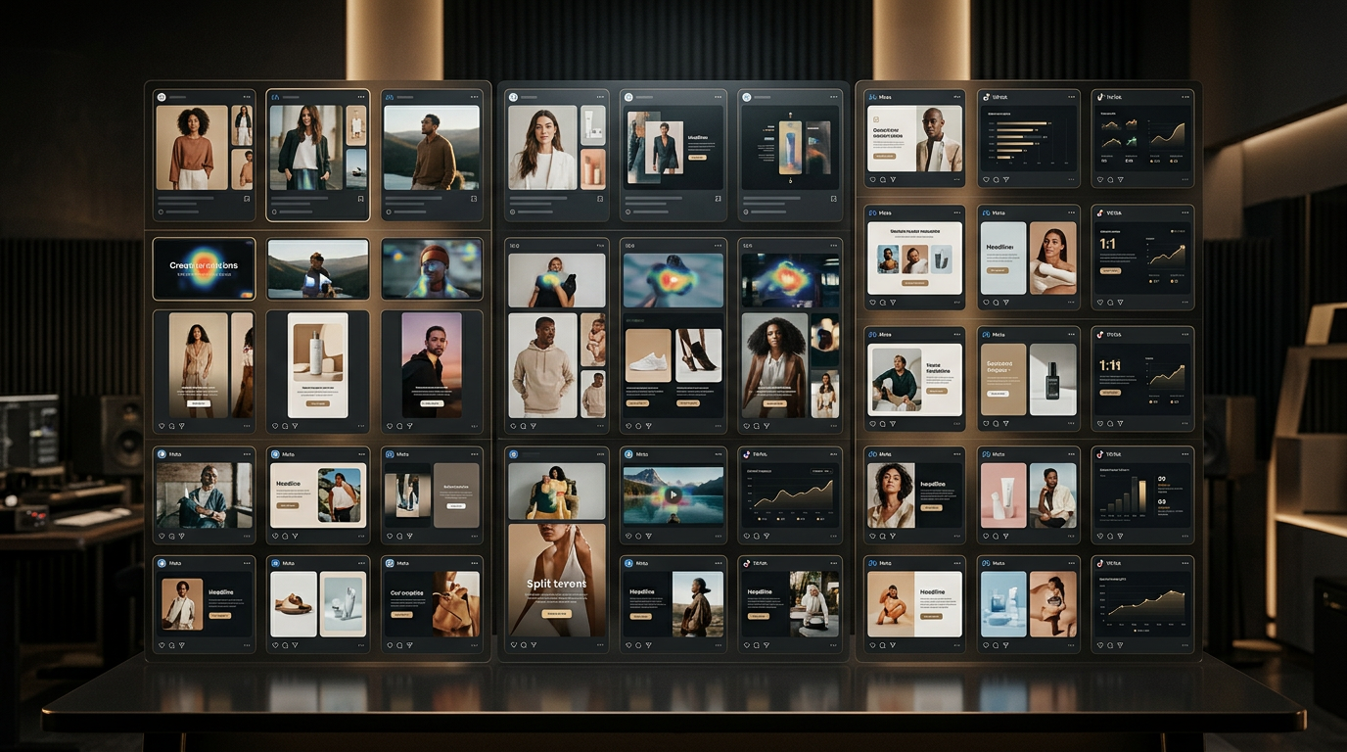Play the mountain lake video
Image resolution: width=1347 pixels, height=752 pixels.
[x=673, y=495]
